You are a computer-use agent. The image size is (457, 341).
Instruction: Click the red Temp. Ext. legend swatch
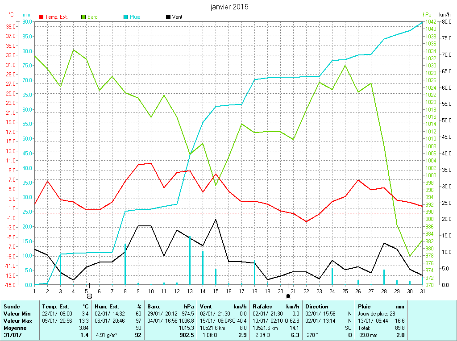tap(42, 17)
